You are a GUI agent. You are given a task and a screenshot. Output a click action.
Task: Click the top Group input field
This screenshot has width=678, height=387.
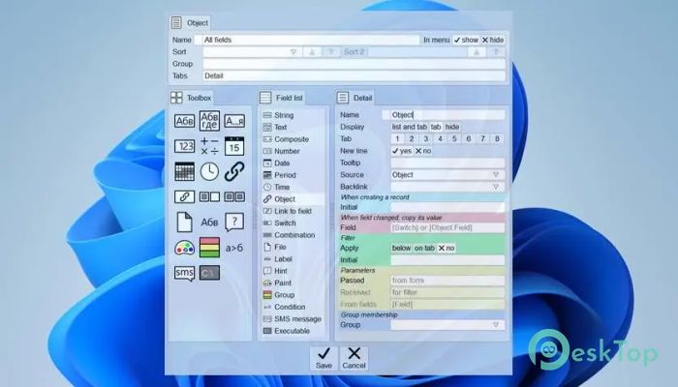coord(354,64)
